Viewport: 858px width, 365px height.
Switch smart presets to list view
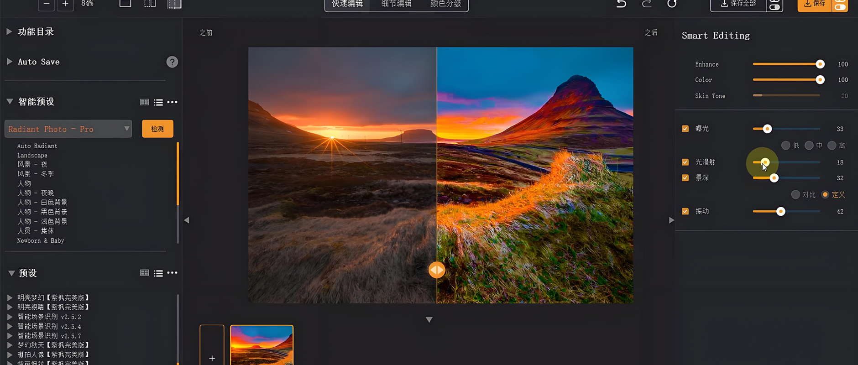click(158, 102)
